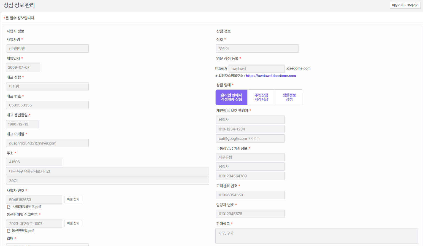Select 주변상점 재래시장 store type
This screenshot has width=423, height=246.
point(261,97)
